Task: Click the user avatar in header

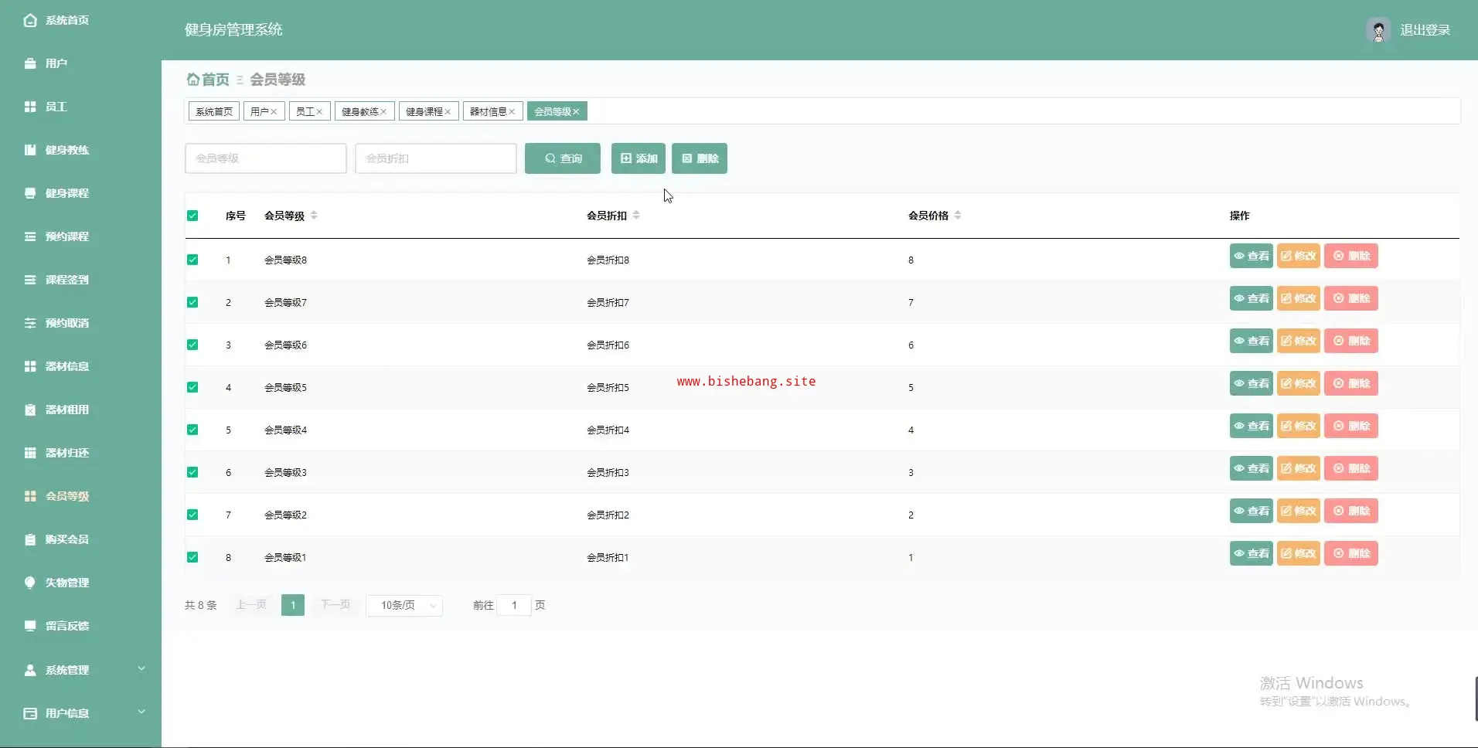Action: pos(1378,30)
